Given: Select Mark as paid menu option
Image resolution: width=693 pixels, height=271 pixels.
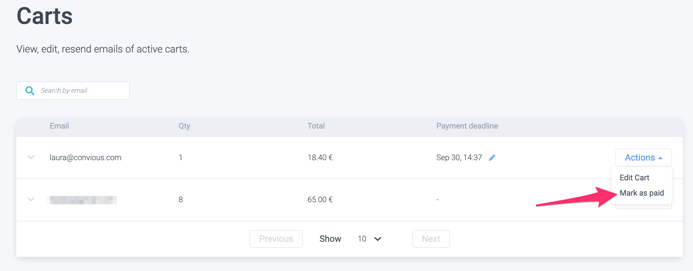Looking at the screenshot, I should [642, 193].
